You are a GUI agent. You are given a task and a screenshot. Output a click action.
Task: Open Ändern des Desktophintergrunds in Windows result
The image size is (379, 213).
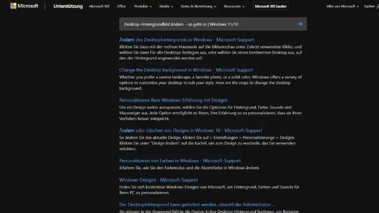click(x=186, y=39)
